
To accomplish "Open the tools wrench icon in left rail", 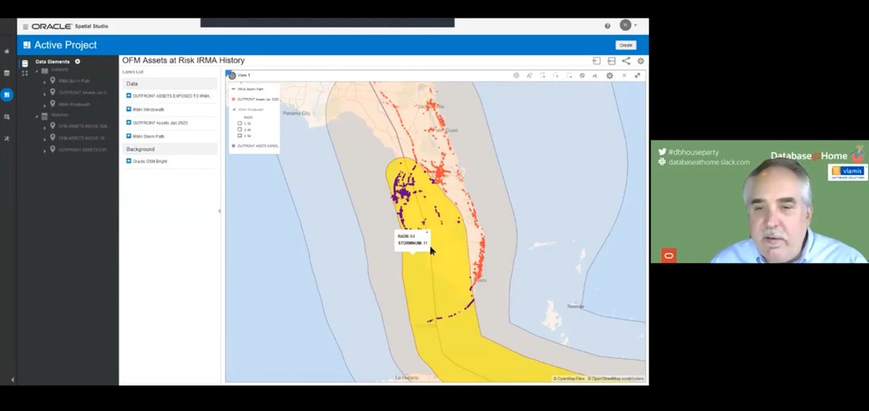I will click(x=7, y=138).
